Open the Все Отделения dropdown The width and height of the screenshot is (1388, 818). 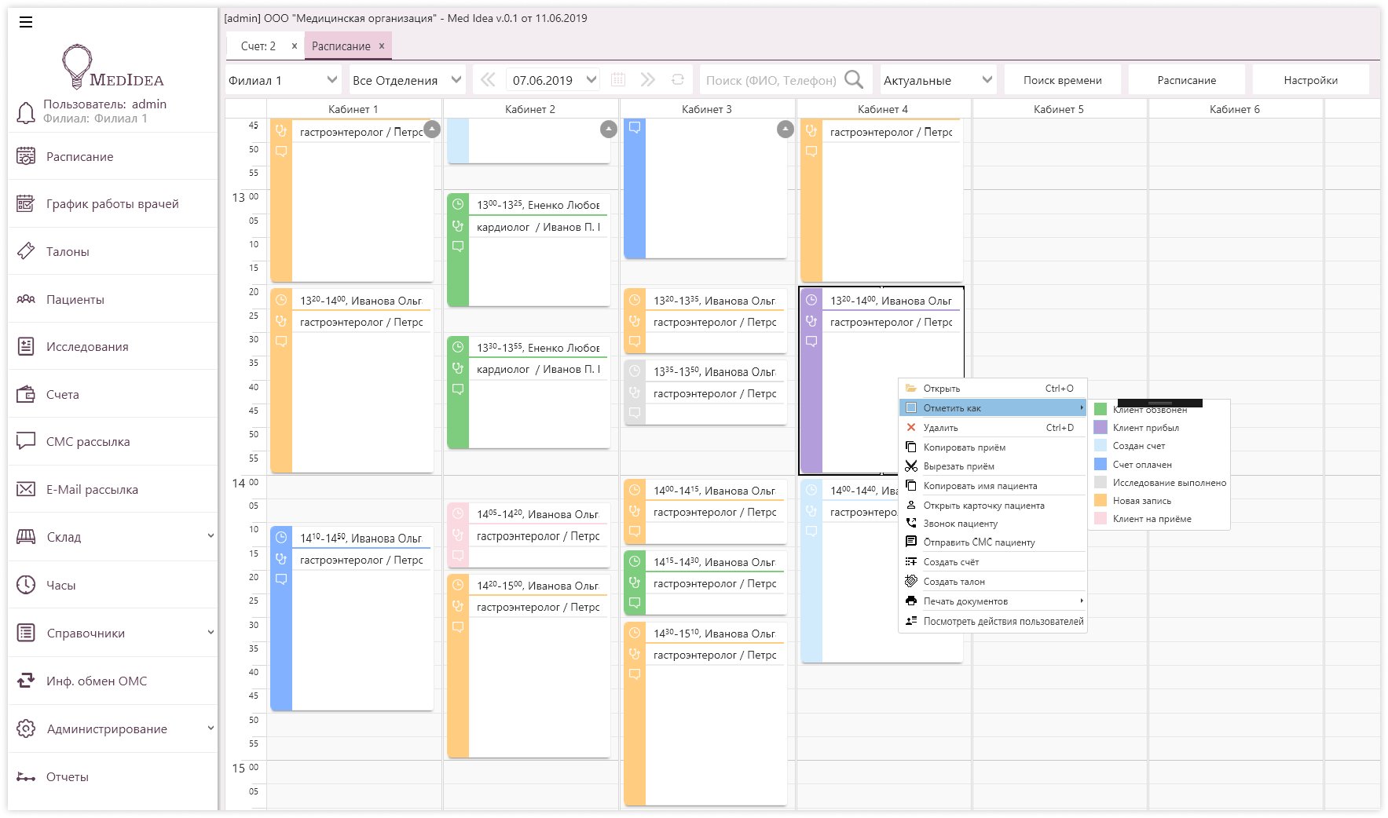(407, 79)
